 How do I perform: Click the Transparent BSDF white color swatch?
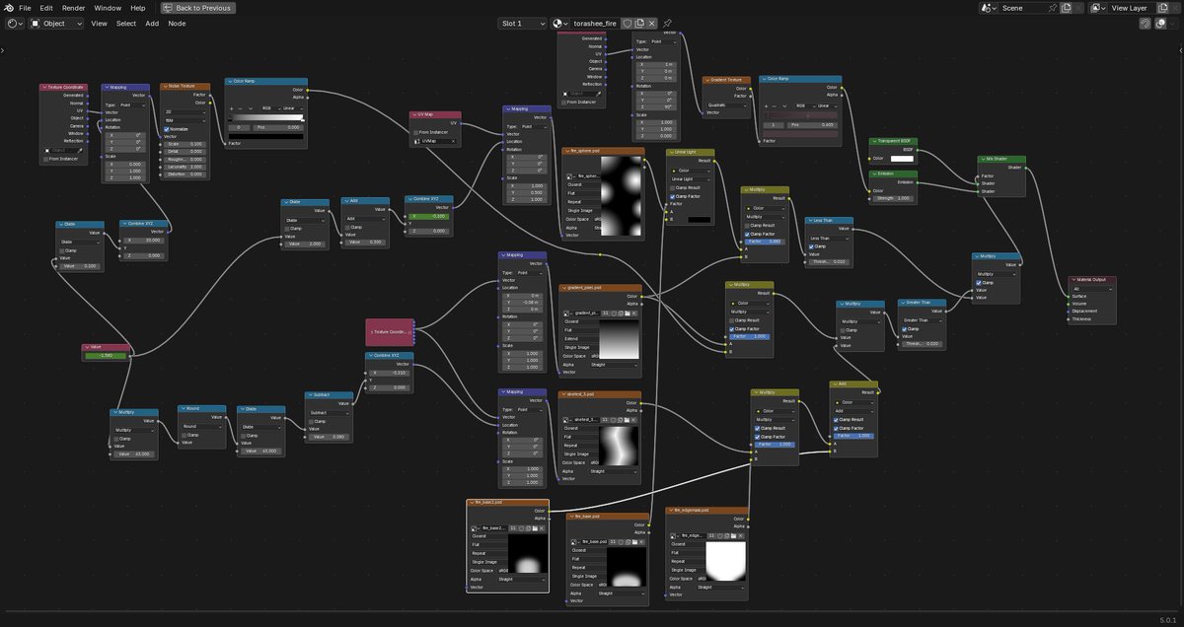coord(902,159)
